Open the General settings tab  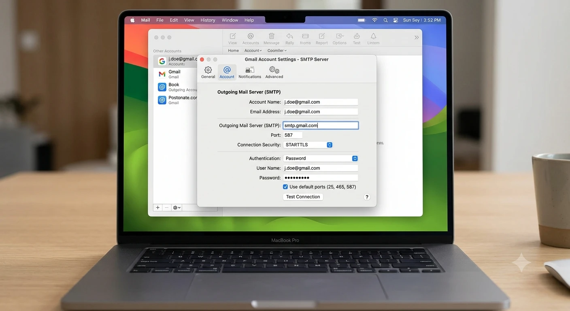208,72
